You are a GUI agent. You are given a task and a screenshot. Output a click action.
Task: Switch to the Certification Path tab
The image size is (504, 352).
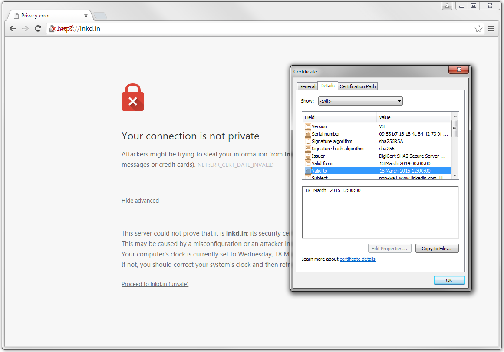[x=357, y=86]
